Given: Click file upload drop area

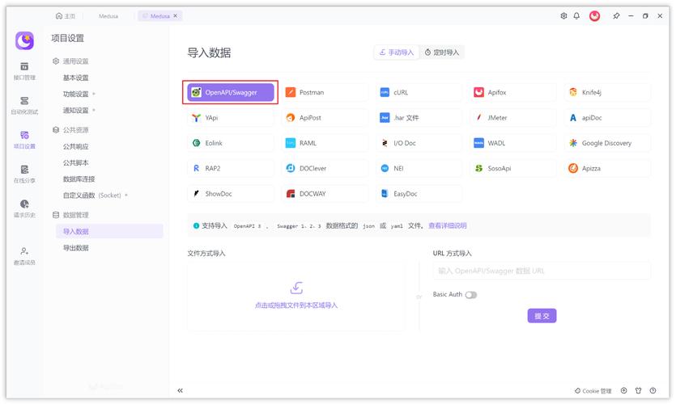Looking at the screenshot, I should pyautogui.click(x=296, y=296).
